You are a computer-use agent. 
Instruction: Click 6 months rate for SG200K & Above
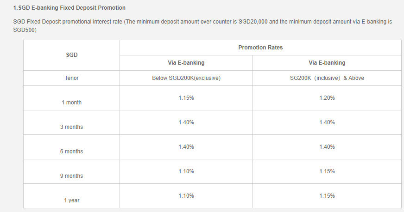click(x=327, y=147)
